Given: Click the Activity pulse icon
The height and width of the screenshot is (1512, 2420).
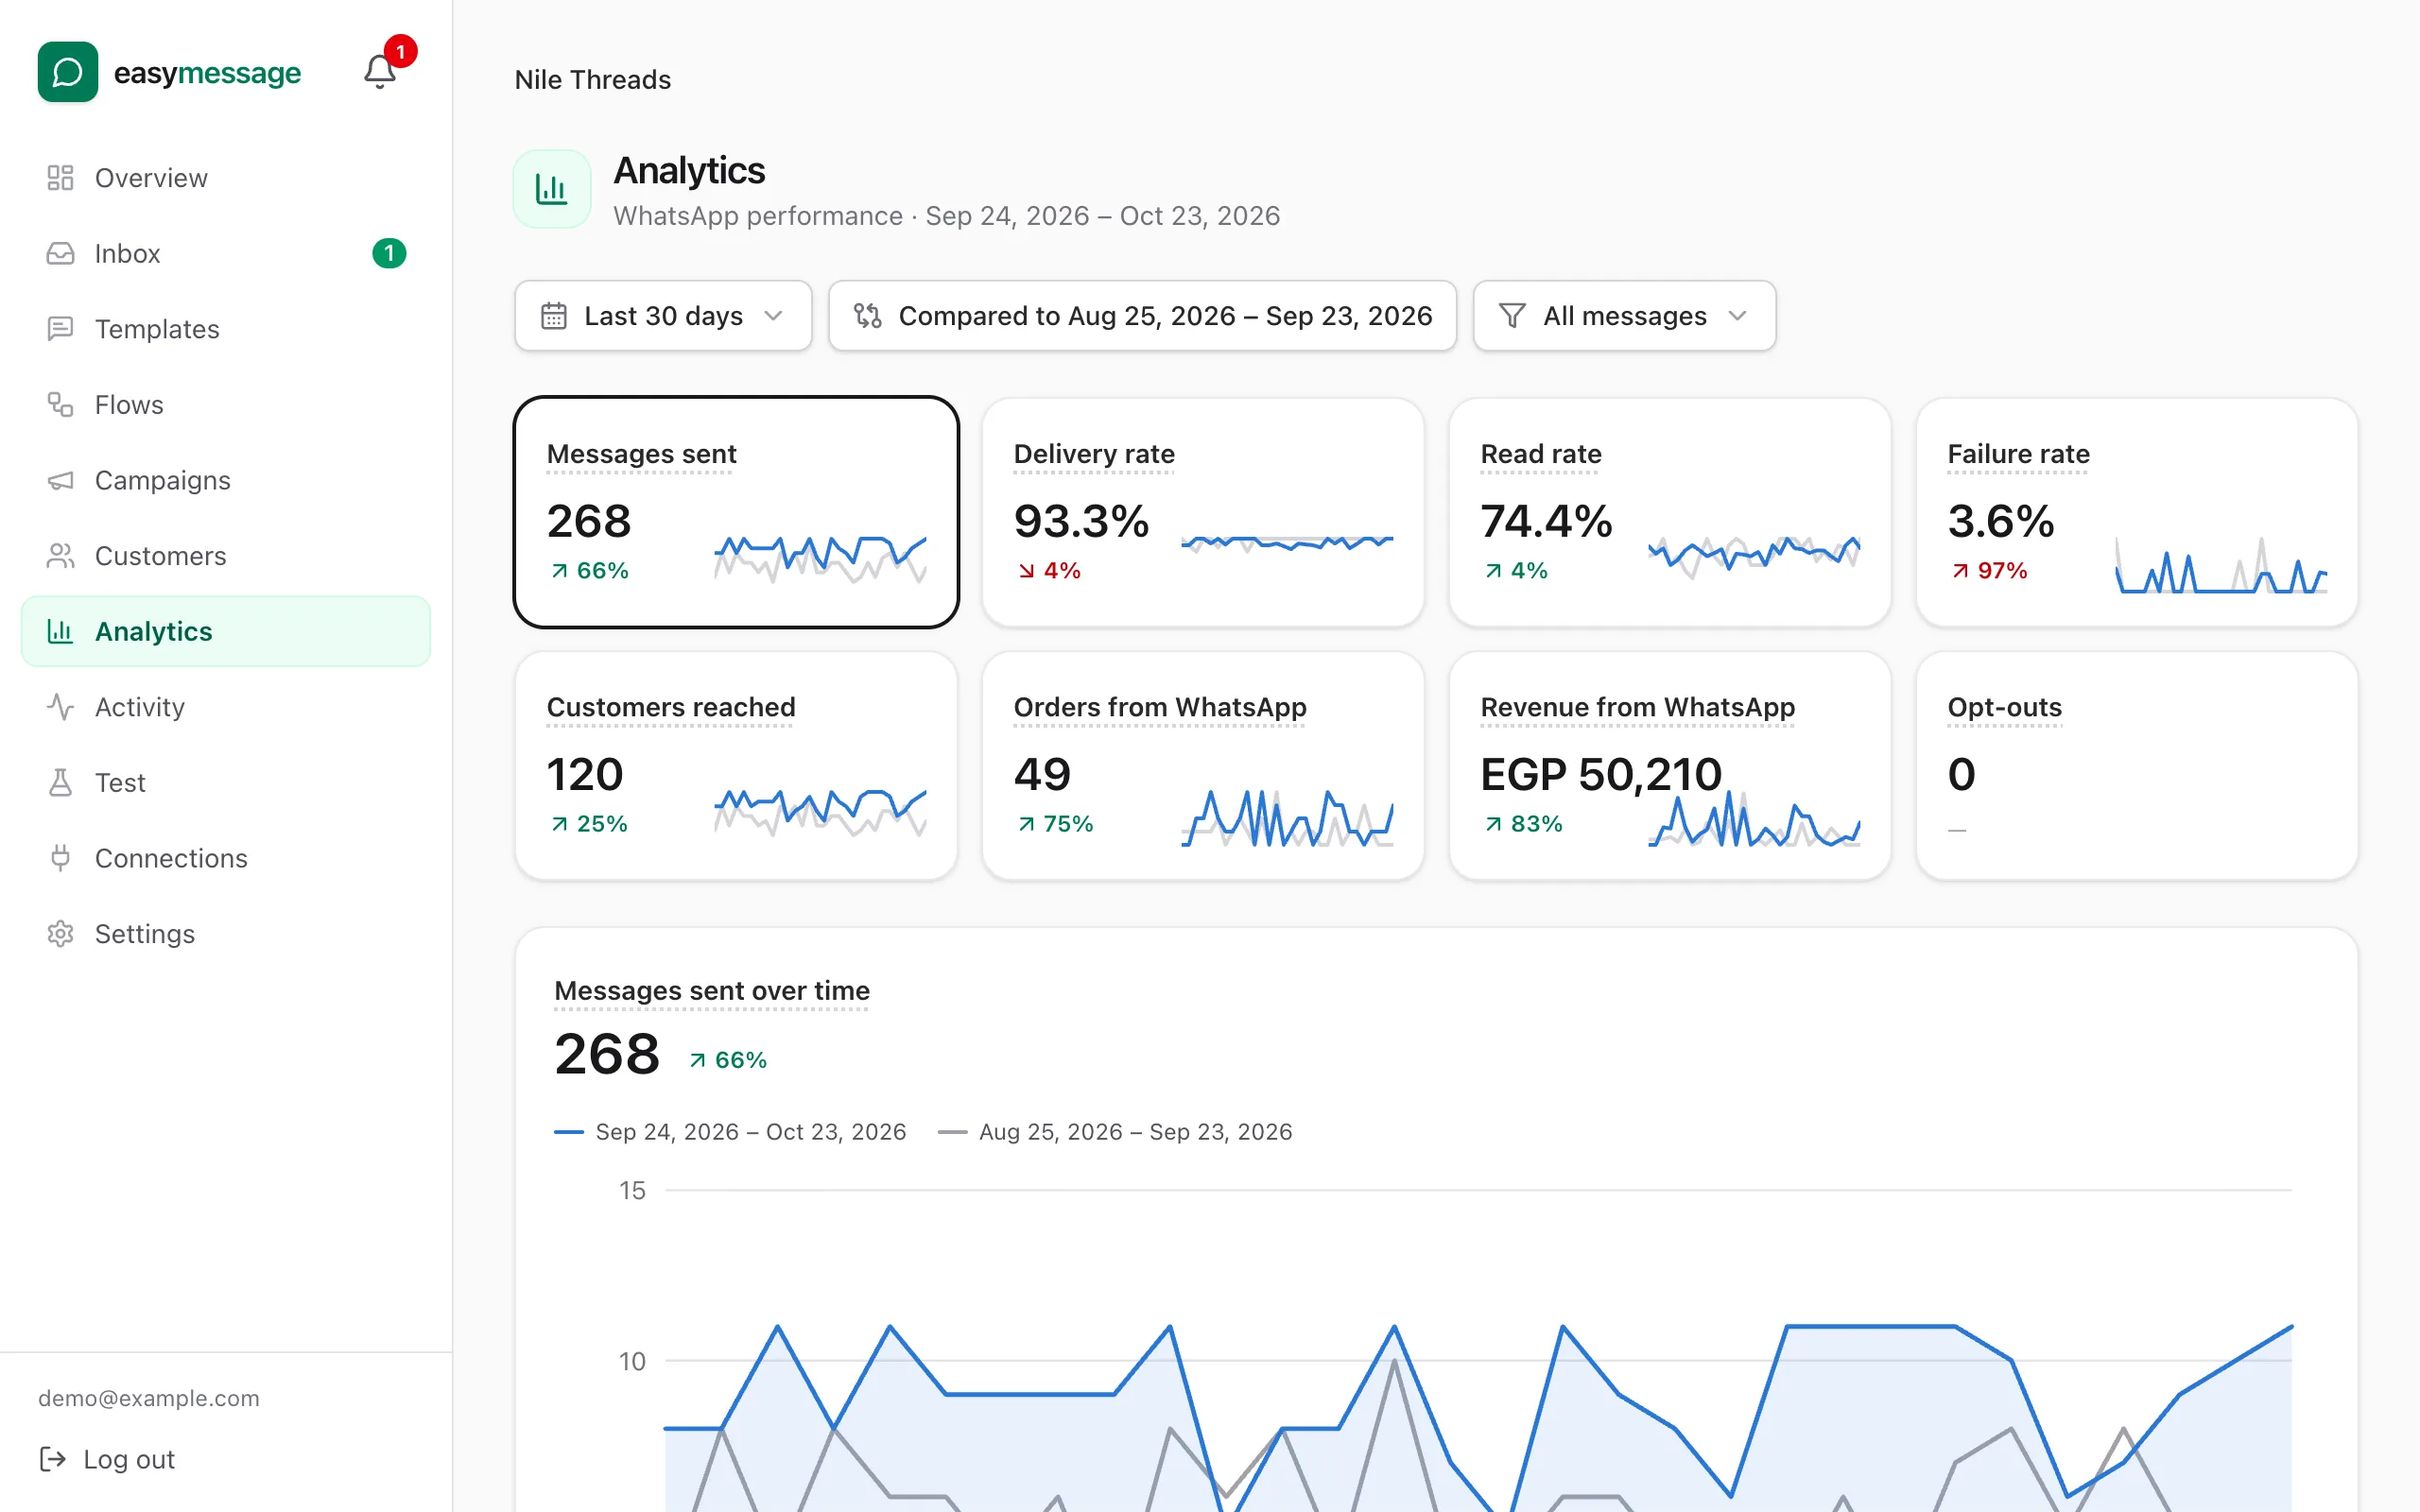Looking at the screenshot, I should (61, 707).
